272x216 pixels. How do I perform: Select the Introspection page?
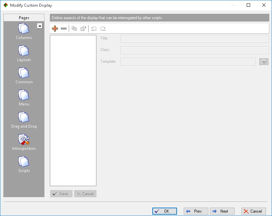(24, 142)
